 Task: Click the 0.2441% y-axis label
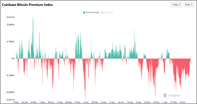(11, 17)
